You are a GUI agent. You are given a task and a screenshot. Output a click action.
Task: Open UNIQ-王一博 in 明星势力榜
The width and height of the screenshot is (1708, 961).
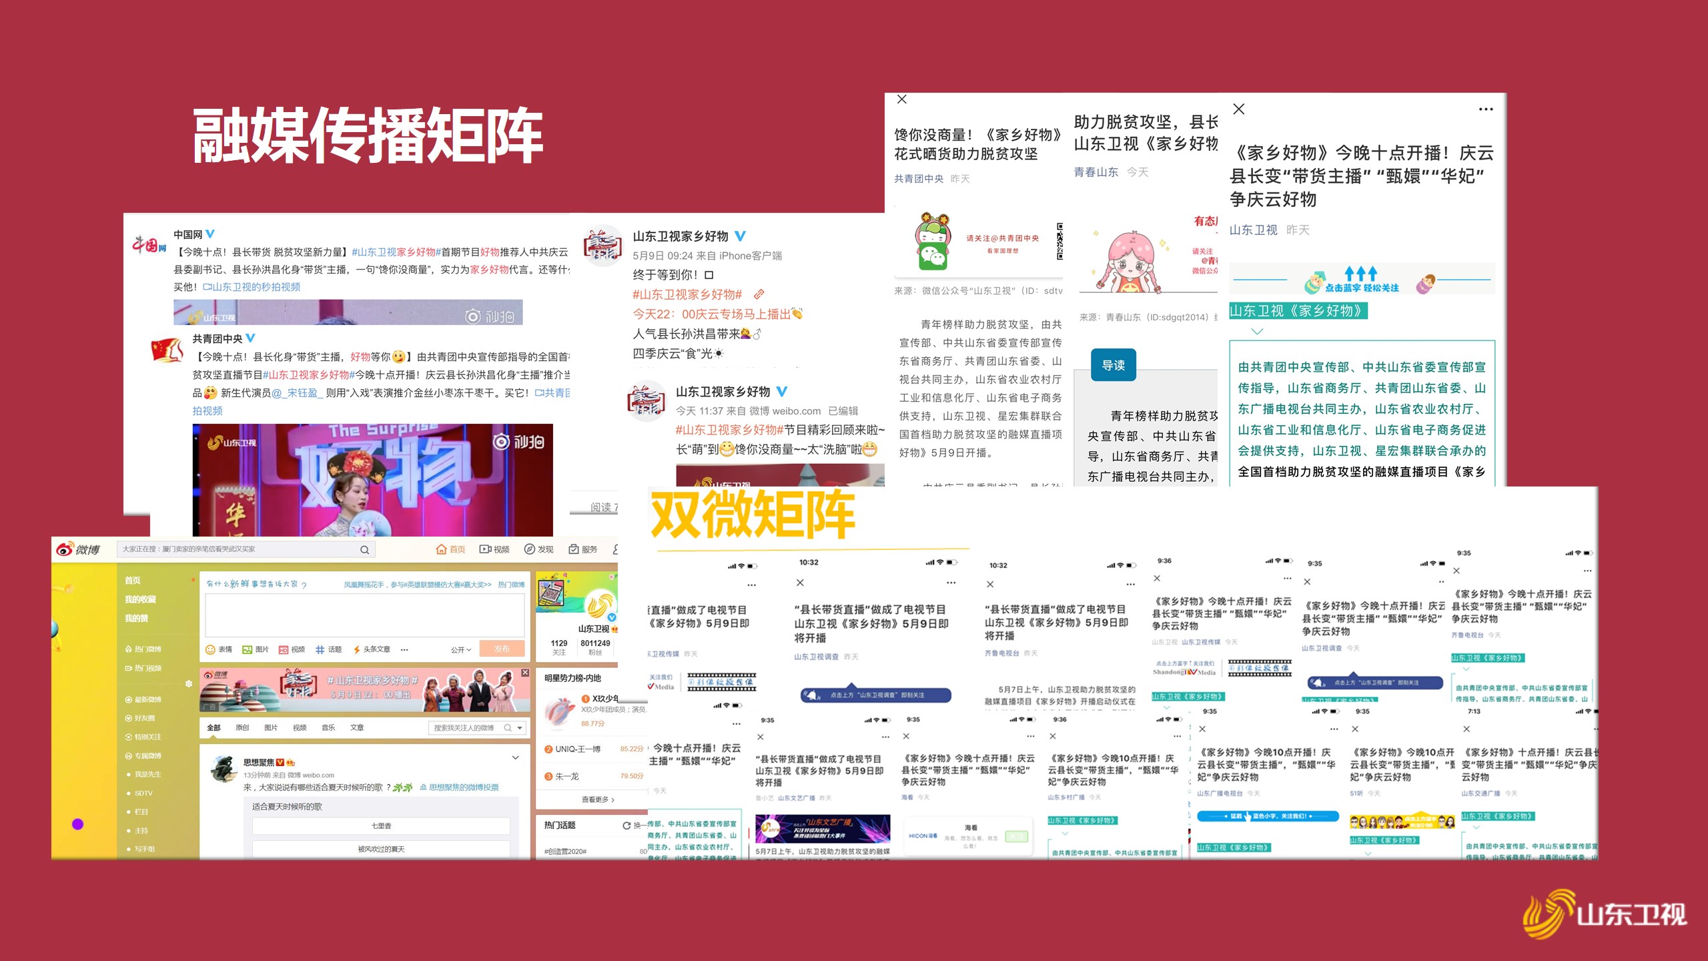tap(578, 749)
